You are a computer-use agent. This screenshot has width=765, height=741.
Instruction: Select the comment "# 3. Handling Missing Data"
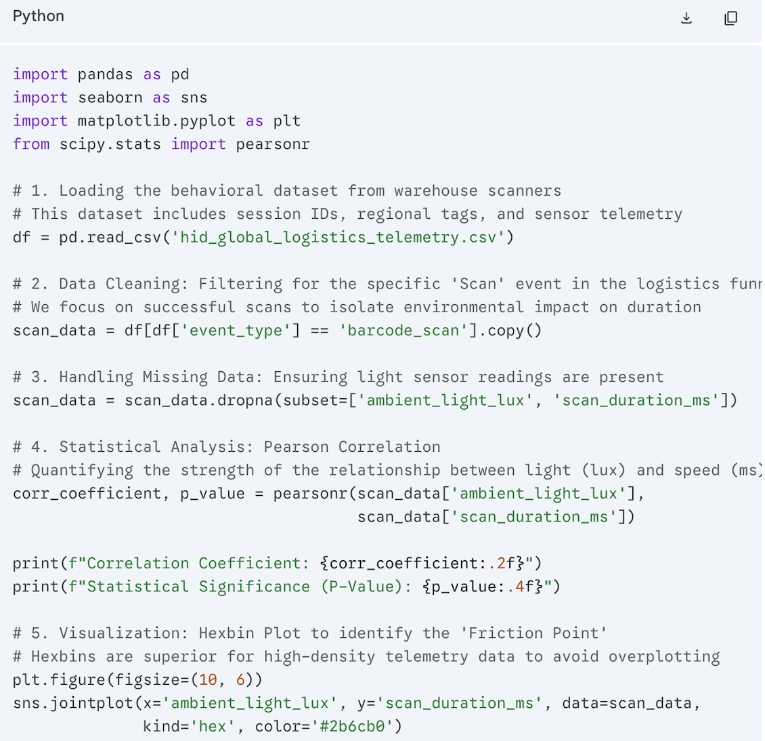[x=338, y=377]
